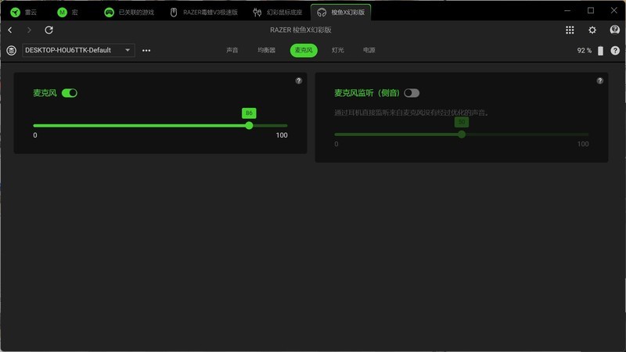This screenshot has height=352, width=626.
Task: Refresh the page with reload icon
Action: 49,30
